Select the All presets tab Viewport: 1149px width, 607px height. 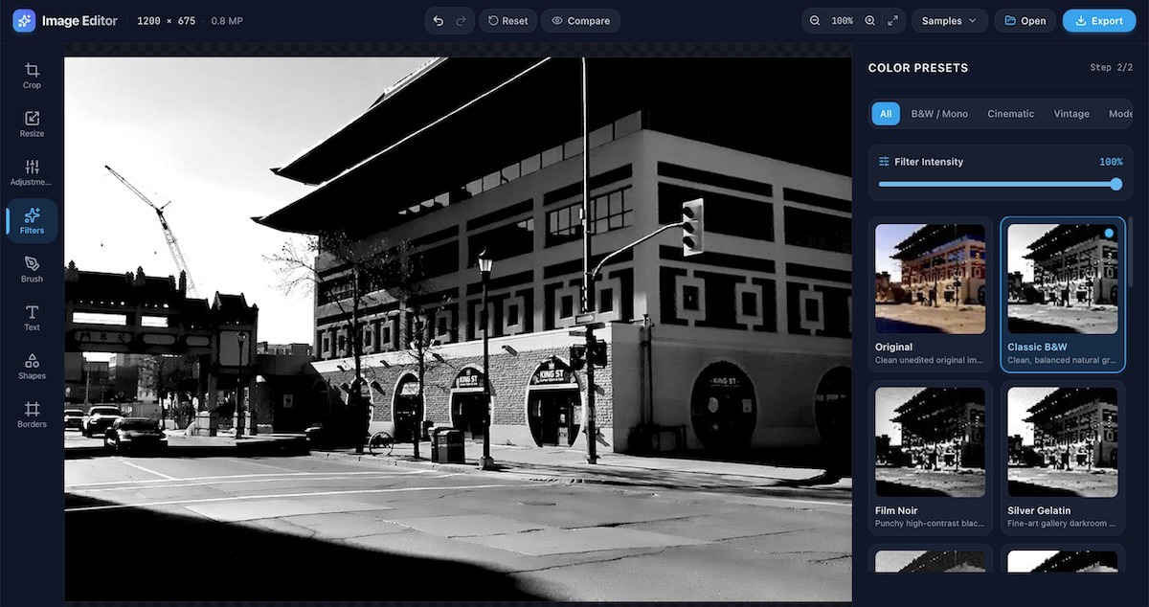(886, 114)
